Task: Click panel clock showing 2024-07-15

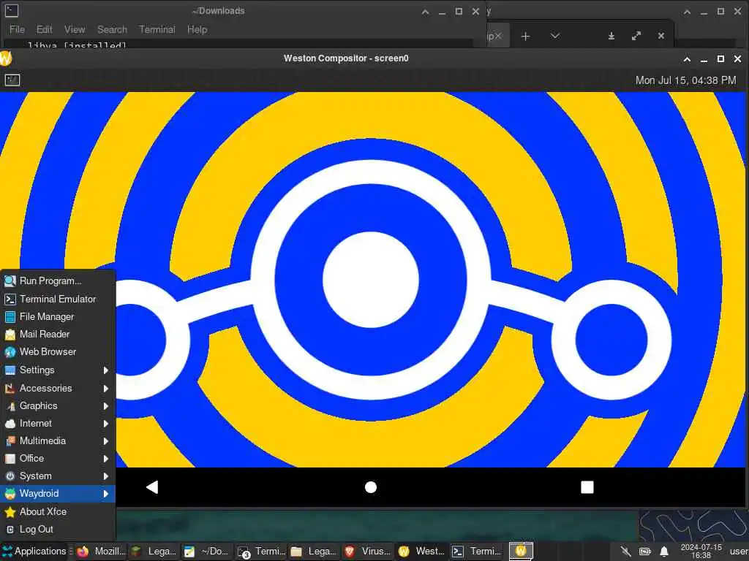Action: click(701, 552)
